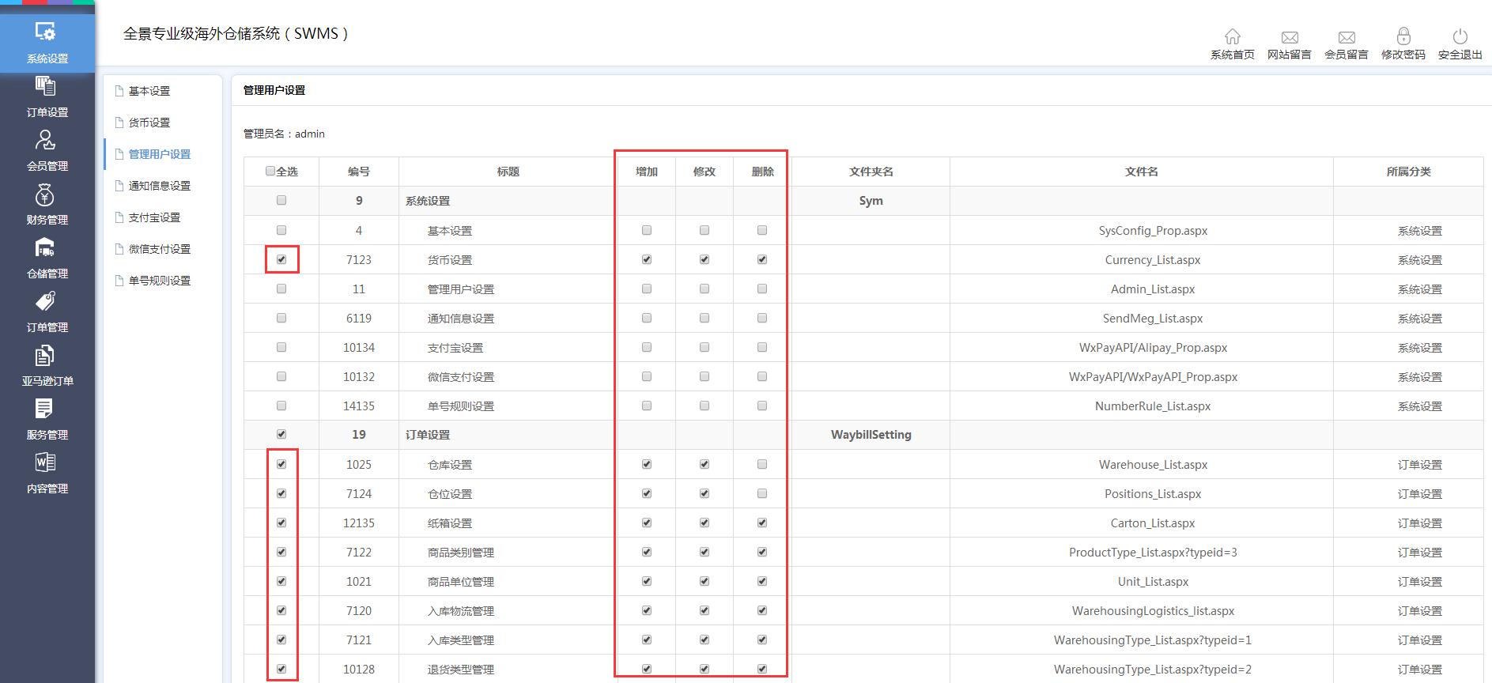Check the 系统设置 group row checkbox
This screenshot has width=1492, height=683.
281,201
